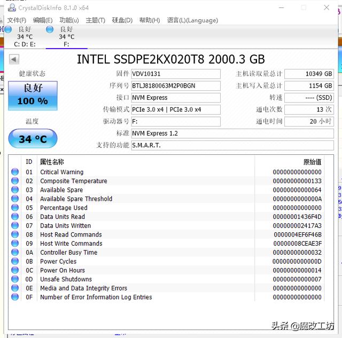Click status circle for Available Spare row
Screen dimensions: 342x338
tap(15, 190)
